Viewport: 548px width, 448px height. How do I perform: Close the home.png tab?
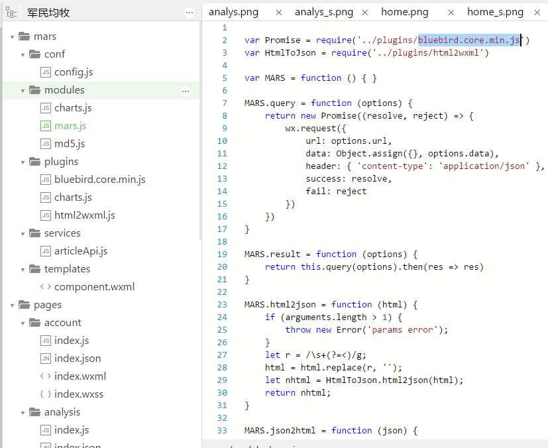click(451, 13)
